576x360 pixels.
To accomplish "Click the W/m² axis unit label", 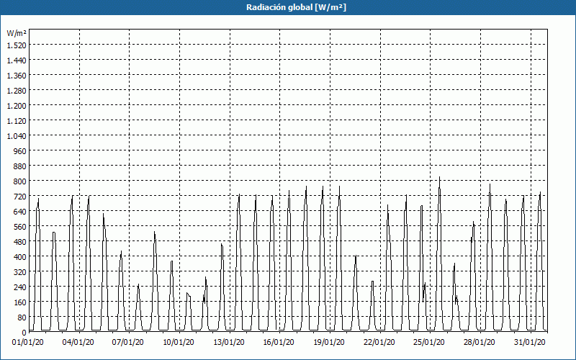I will (x=17, y=33).
